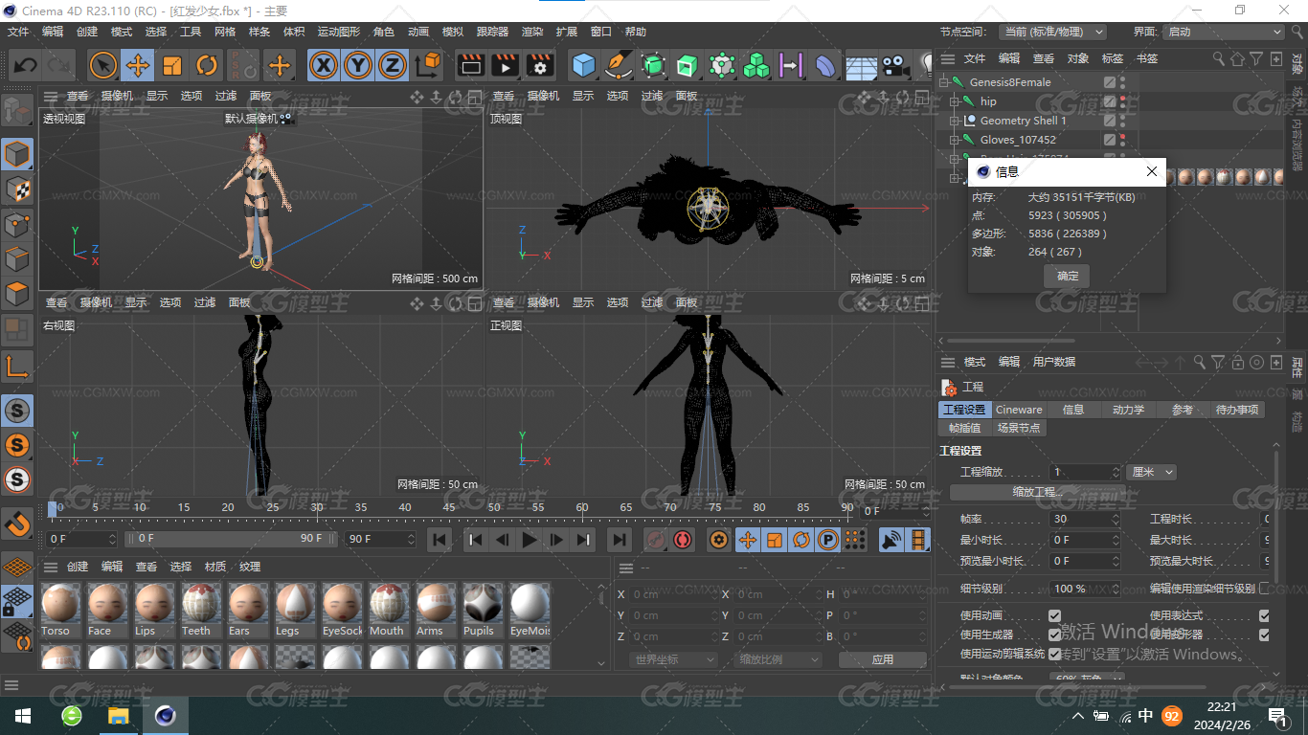Render the active view clapperboard icon

click(470, 66)
